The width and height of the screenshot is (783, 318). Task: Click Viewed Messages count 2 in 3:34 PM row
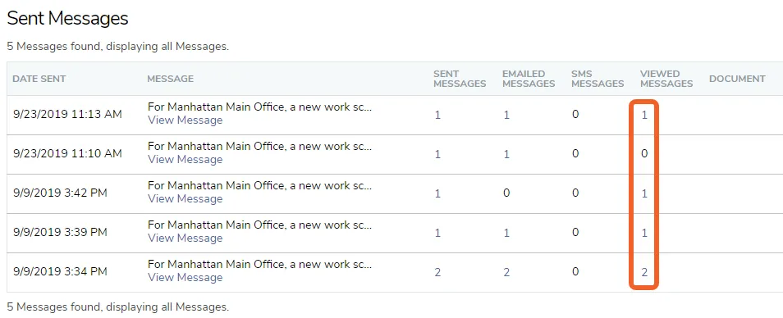[644, 272]
